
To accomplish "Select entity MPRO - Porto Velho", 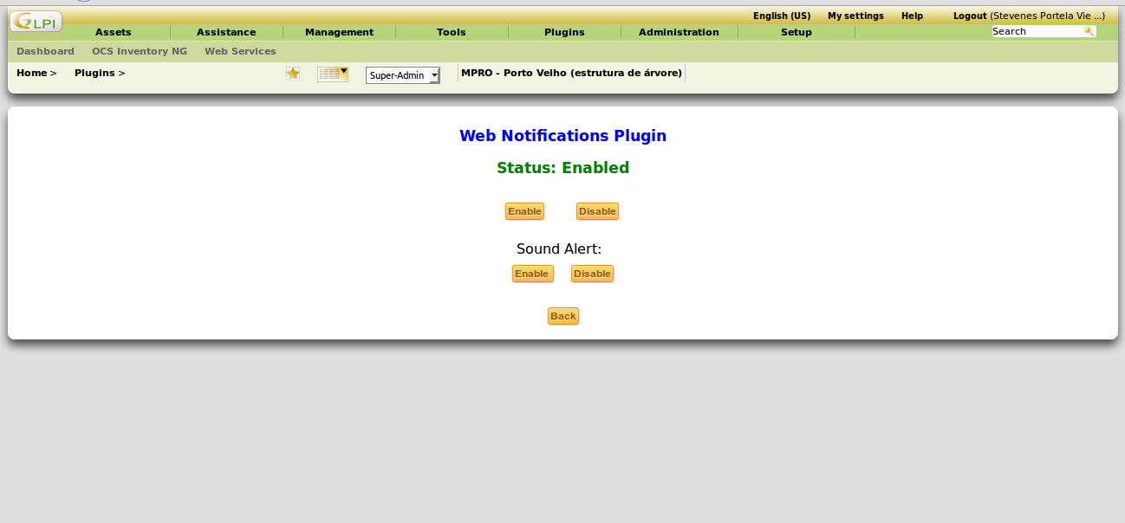I will [571, 73].
